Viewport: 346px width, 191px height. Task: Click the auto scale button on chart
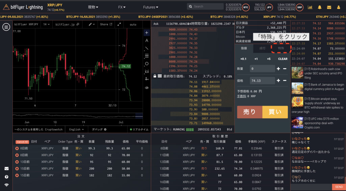pyautogui.click(x=133, y=25)
